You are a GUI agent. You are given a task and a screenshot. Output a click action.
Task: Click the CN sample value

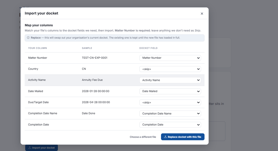pyautogui.click(x=84, y=69)
